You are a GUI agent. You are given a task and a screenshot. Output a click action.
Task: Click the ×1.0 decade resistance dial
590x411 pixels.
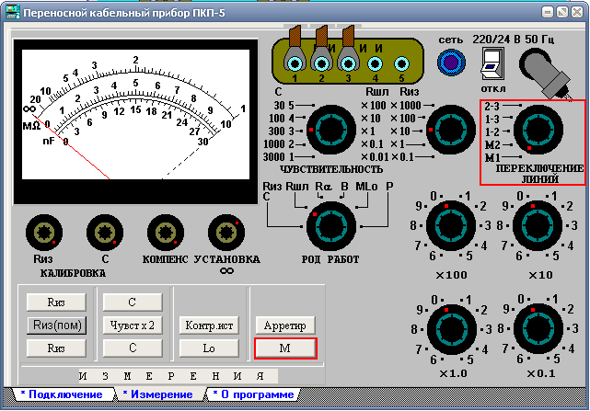pos(452,329)
